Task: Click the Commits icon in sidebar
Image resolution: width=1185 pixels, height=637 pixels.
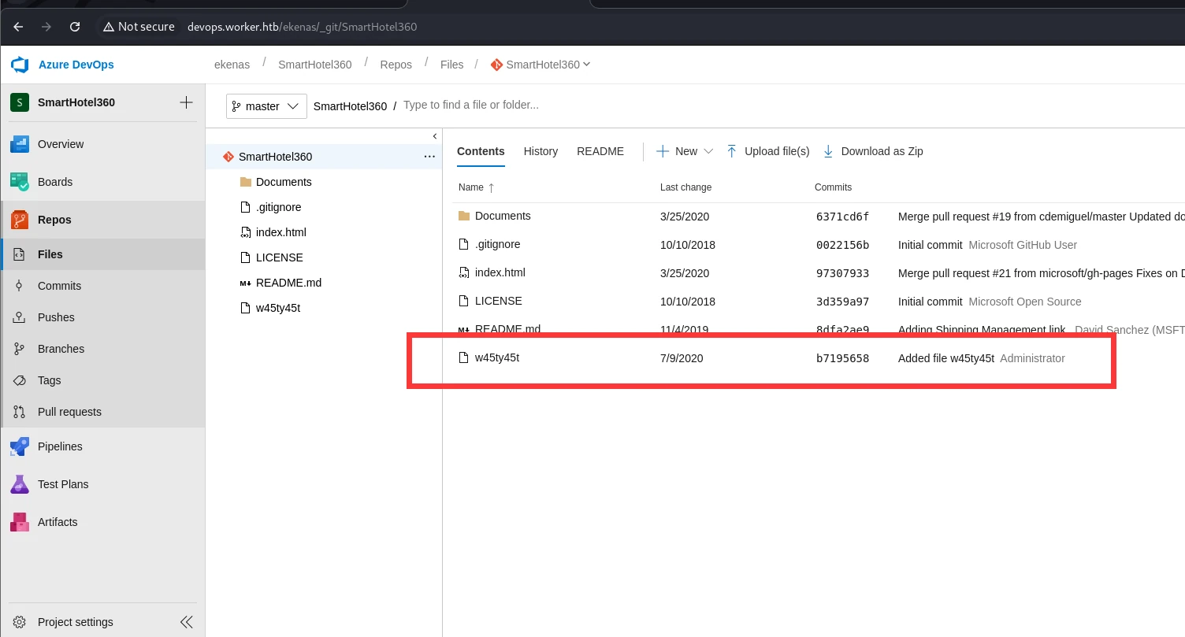Action: (20, 286)
